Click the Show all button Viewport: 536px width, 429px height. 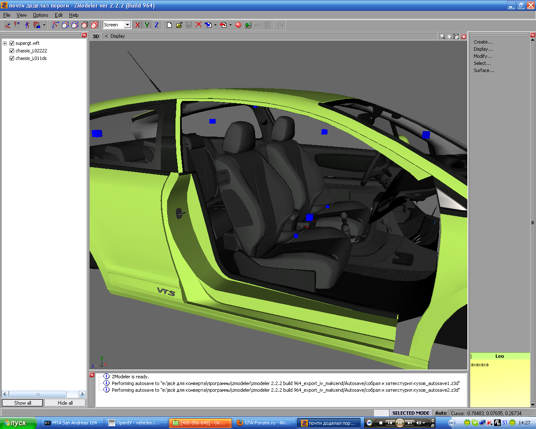23,403
